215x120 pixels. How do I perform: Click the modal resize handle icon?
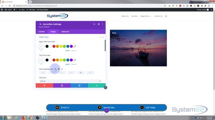105,88
